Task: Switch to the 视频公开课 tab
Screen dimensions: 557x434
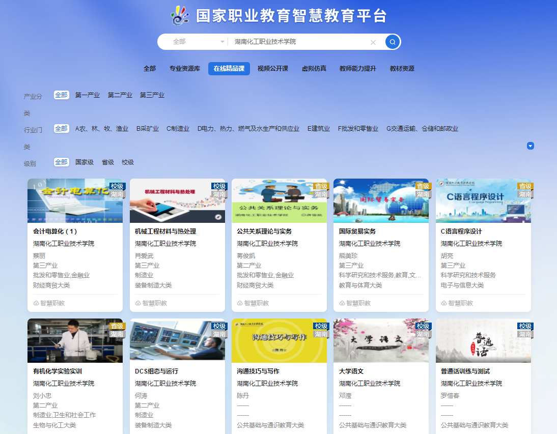Action: click(272, 69)
